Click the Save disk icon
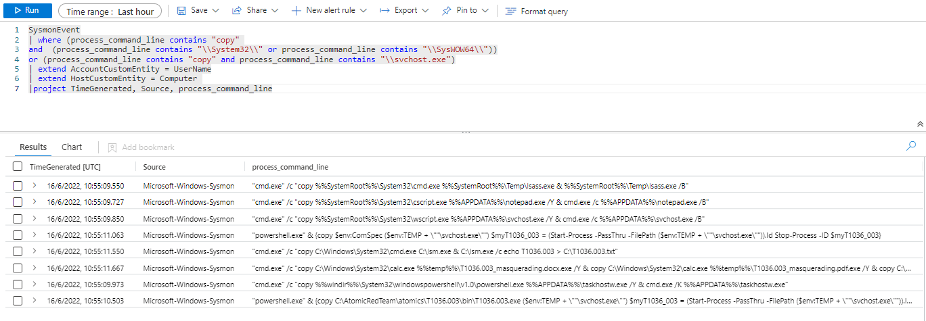926x321 pixels. click(181, 11)
